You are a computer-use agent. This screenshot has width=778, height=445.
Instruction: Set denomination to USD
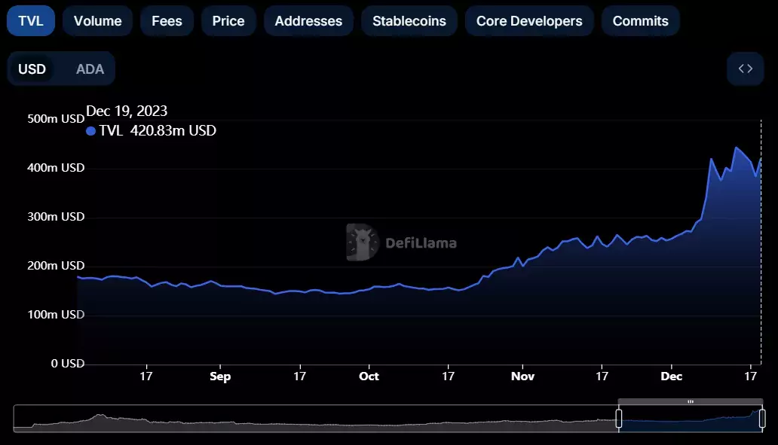coord(32,69)
